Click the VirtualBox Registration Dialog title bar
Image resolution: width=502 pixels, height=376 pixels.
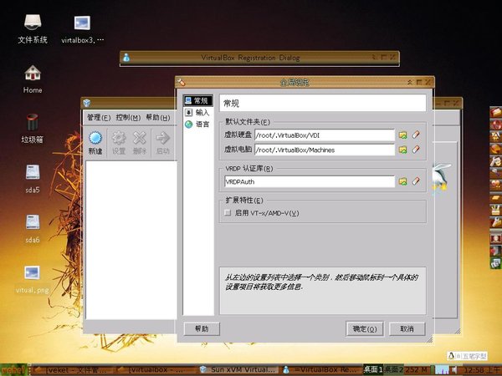click(x=259, y=58)
